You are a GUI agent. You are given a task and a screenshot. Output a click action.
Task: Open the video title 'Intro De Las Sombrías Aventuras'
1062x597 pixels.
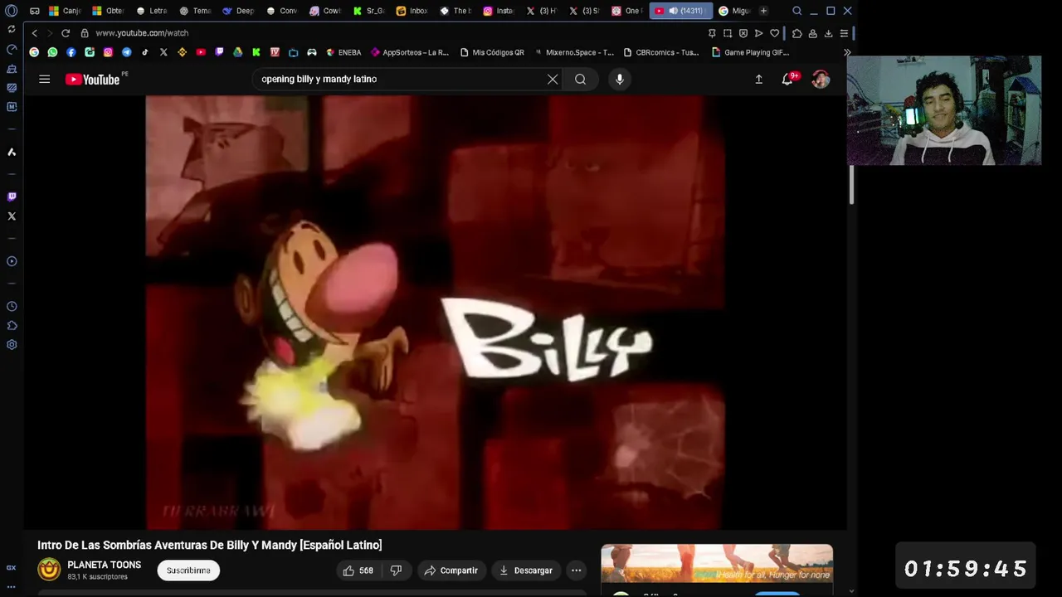(210, 545)
